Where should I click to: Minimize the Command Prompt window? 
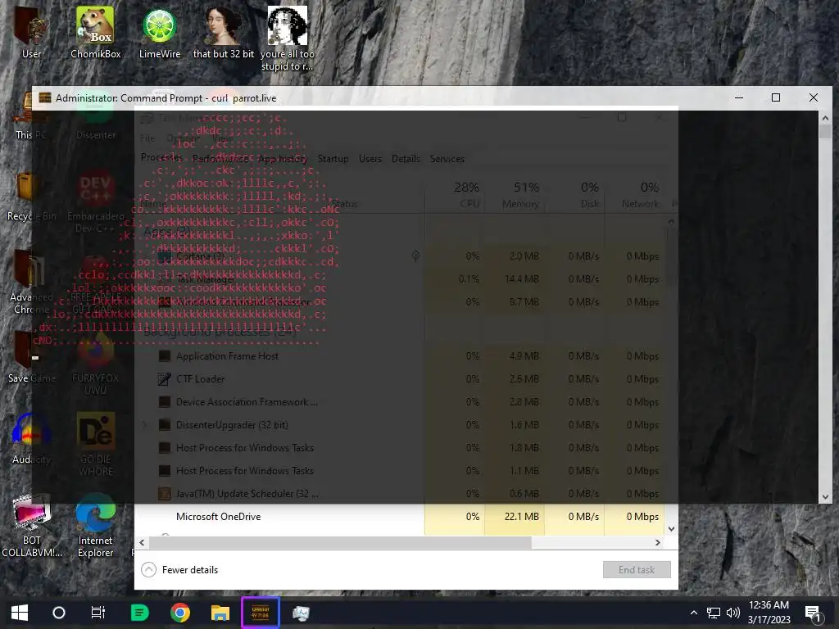coord(739,98)
